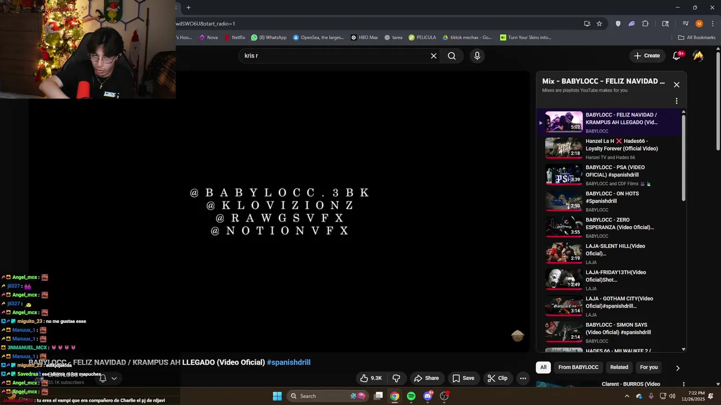
Task: Play Hanzel La H Loyalty Forever video
Action: coord(611,149)
